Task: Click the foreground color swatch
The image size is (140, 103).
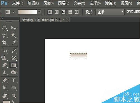Action: [6, 102]
